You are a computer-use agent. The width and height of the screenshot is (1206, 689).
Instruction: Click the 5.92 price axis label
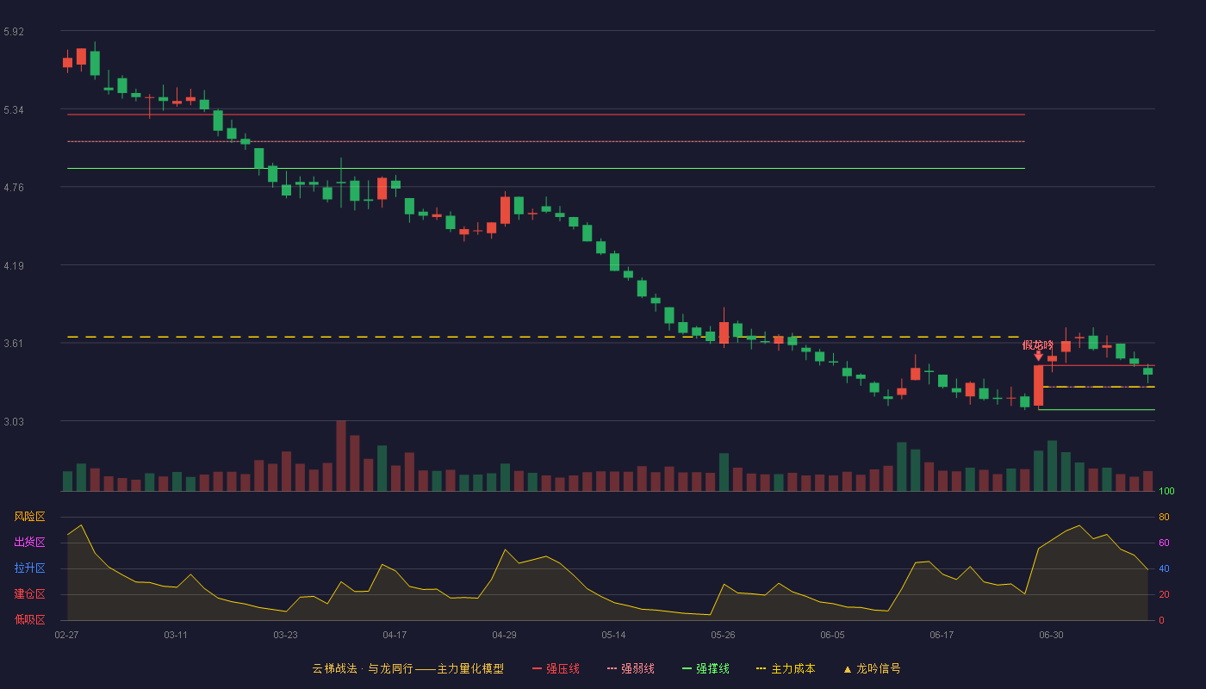(14, 32)
